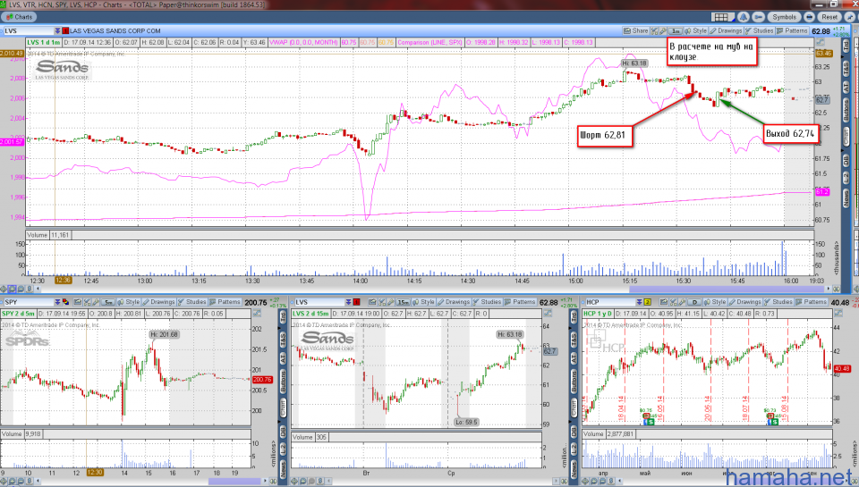This screenshot has height=487, width=859.
Task: Open the Drawings menu on the LVS main chart
Action: [x=726, y=30]
